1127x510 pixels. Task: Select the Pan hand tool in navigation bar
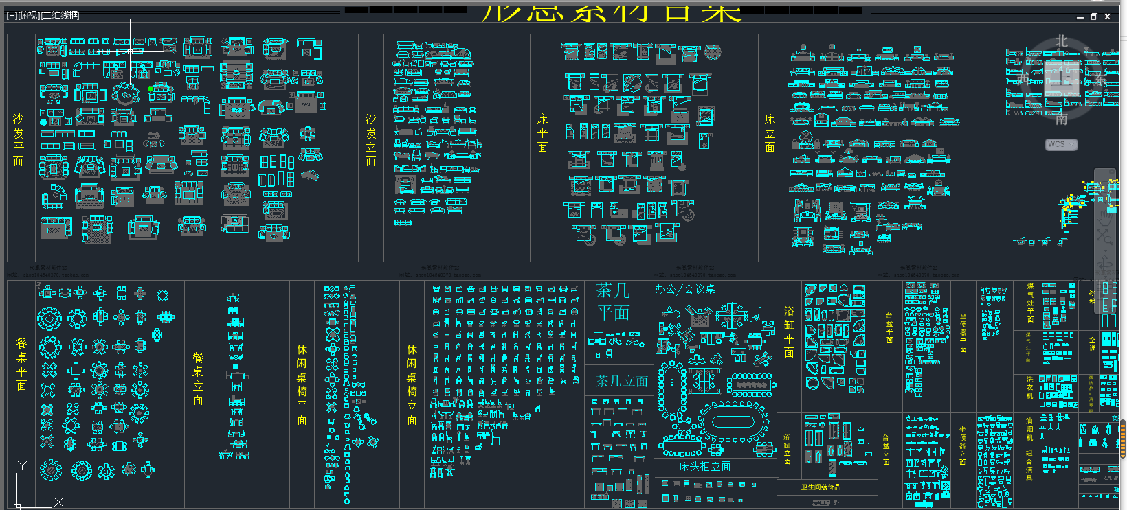[x=1104, y=218]
